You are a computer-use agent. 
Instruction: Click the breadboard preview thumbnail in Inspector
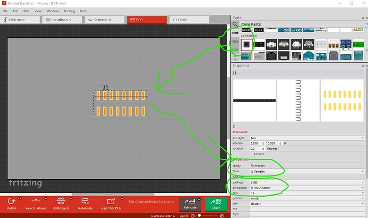pyautogui.click(x=254, y=100)
